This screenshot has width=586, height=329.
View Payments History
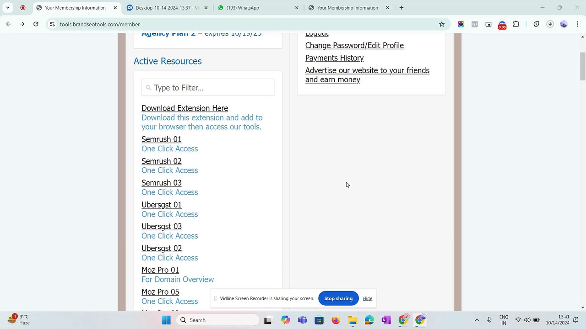pos(334,58)
